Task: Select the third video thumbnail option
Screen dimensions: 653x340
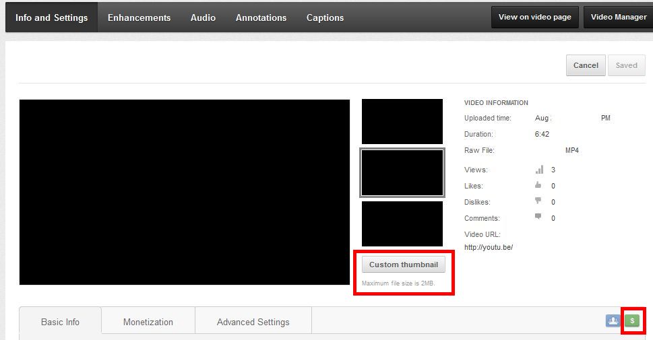Action: pos(402,224)
